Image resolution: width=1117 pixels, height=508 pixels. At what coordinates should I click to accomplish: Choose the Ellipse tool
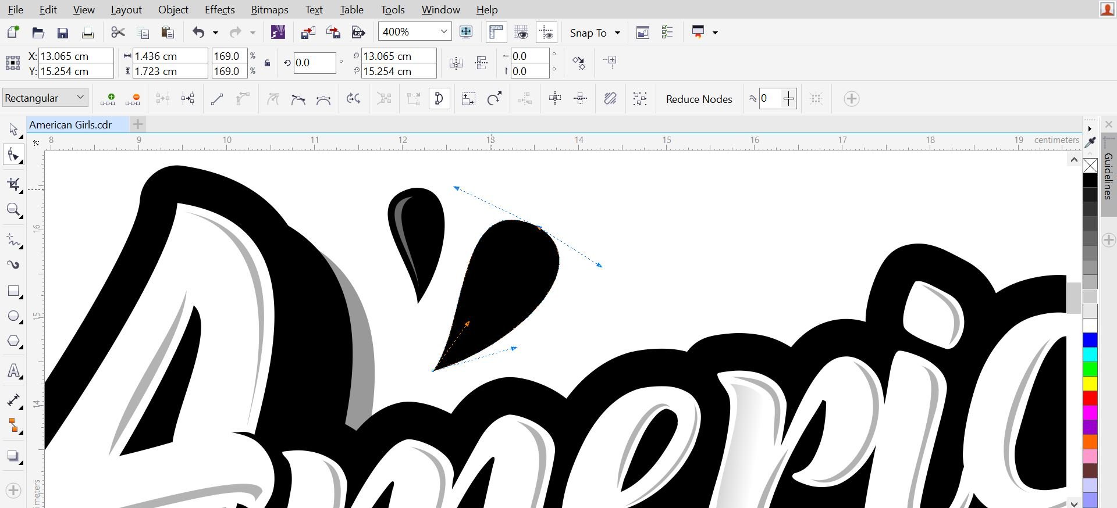tap(13, 316)
